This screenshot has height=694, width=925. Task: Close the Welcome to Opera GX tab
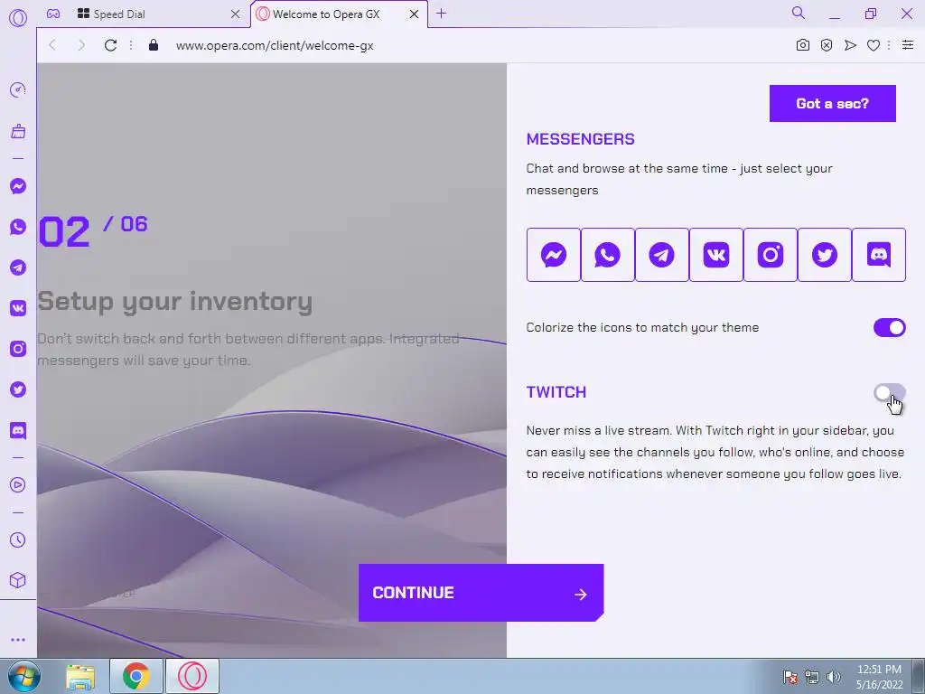414,14
